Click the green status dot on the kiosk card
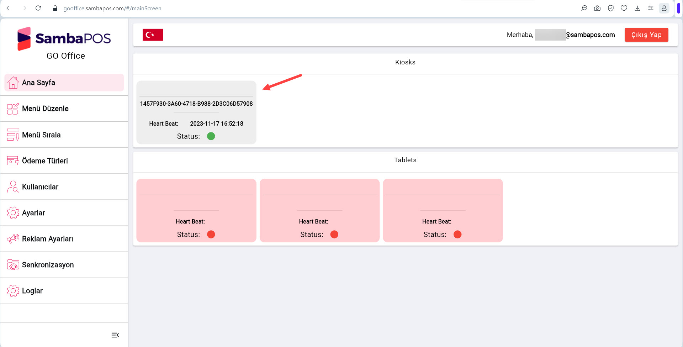This screenshot has width=683, height=347. 211,136
